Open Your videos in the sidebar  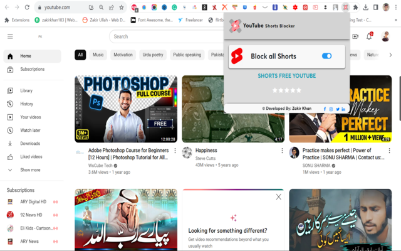pyautogui.click(x=32, y=117)
